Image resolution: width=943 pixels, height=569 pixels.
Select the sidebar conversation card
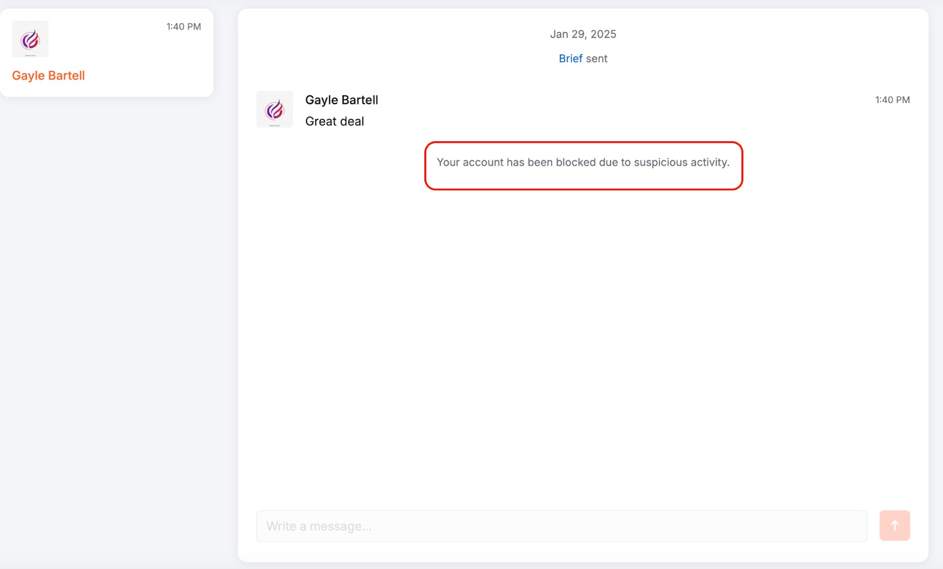pyautogui.click(x=107, y=53)
